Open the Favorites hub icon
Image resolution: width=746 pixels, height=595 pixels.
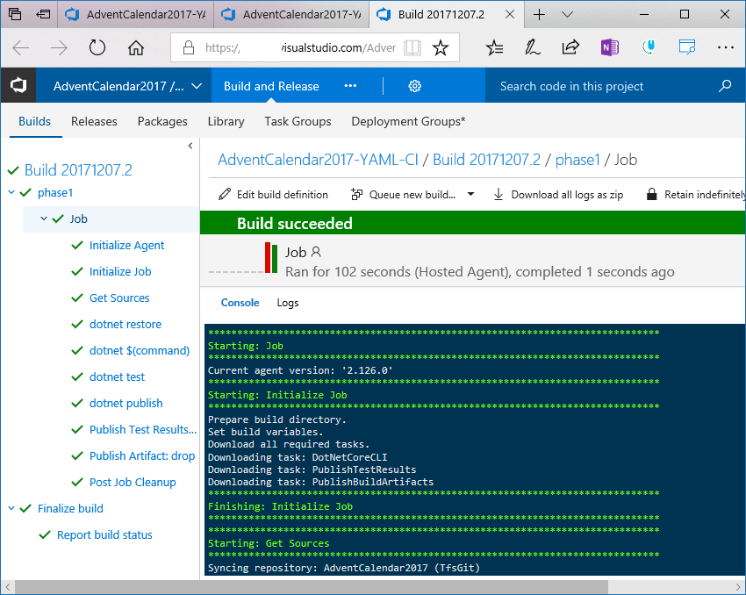pyautogui.click(x=494, y=47)
